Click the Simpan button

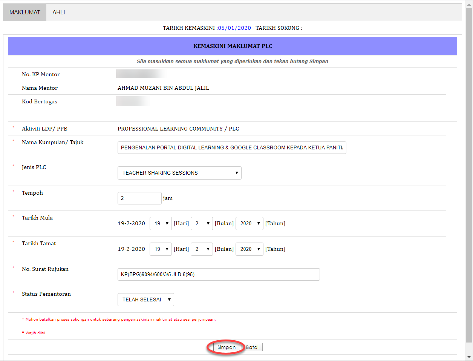point(227,347)
